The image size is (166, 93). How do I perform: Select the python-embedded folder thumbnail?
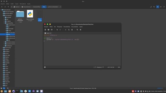pos(20,14)
